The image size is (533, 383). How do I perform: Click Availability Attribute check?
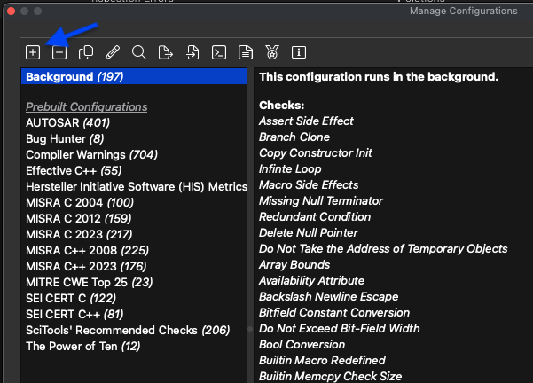[x=311, y=281]
